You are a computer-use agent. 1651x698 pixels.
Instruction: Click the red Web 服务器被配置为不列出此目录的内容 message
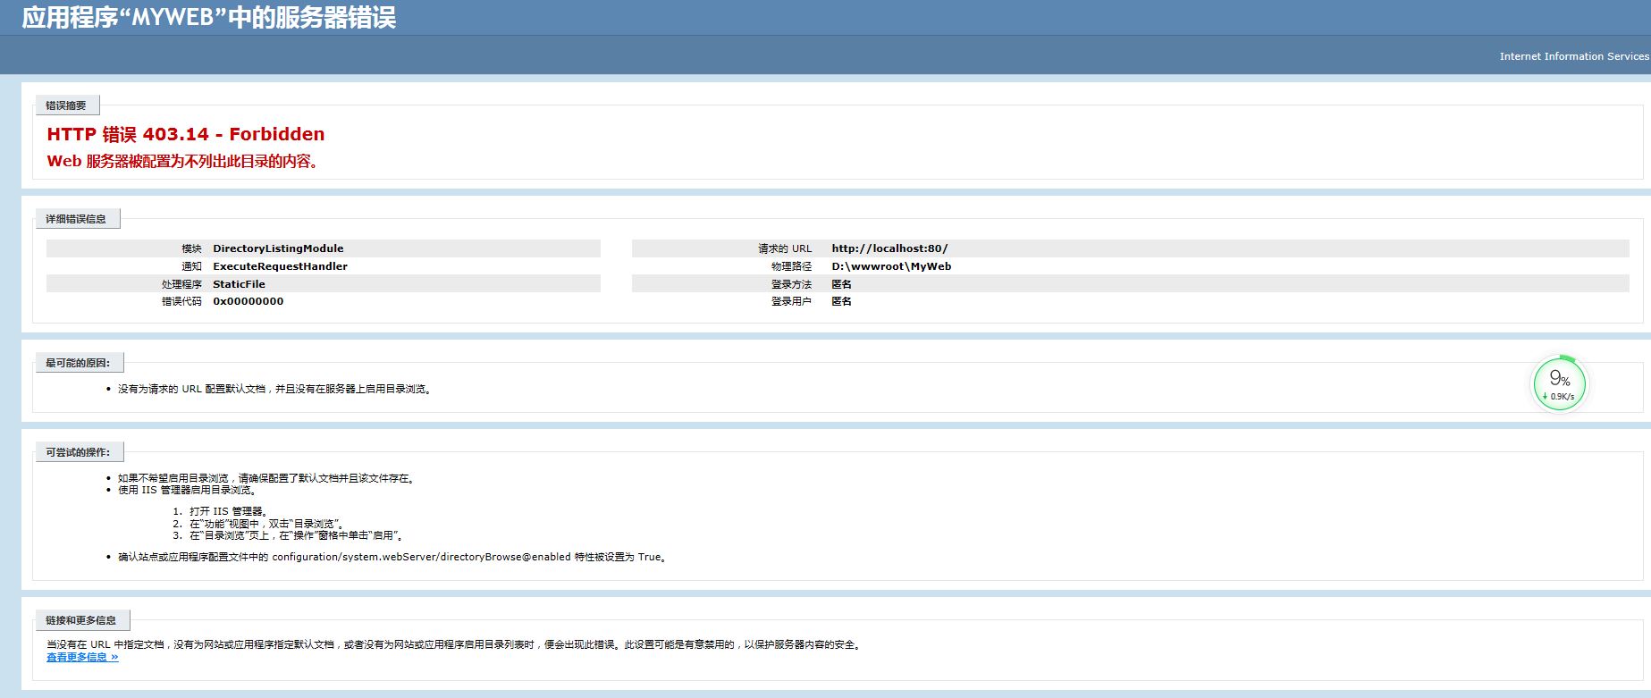[x=183, y=162]
